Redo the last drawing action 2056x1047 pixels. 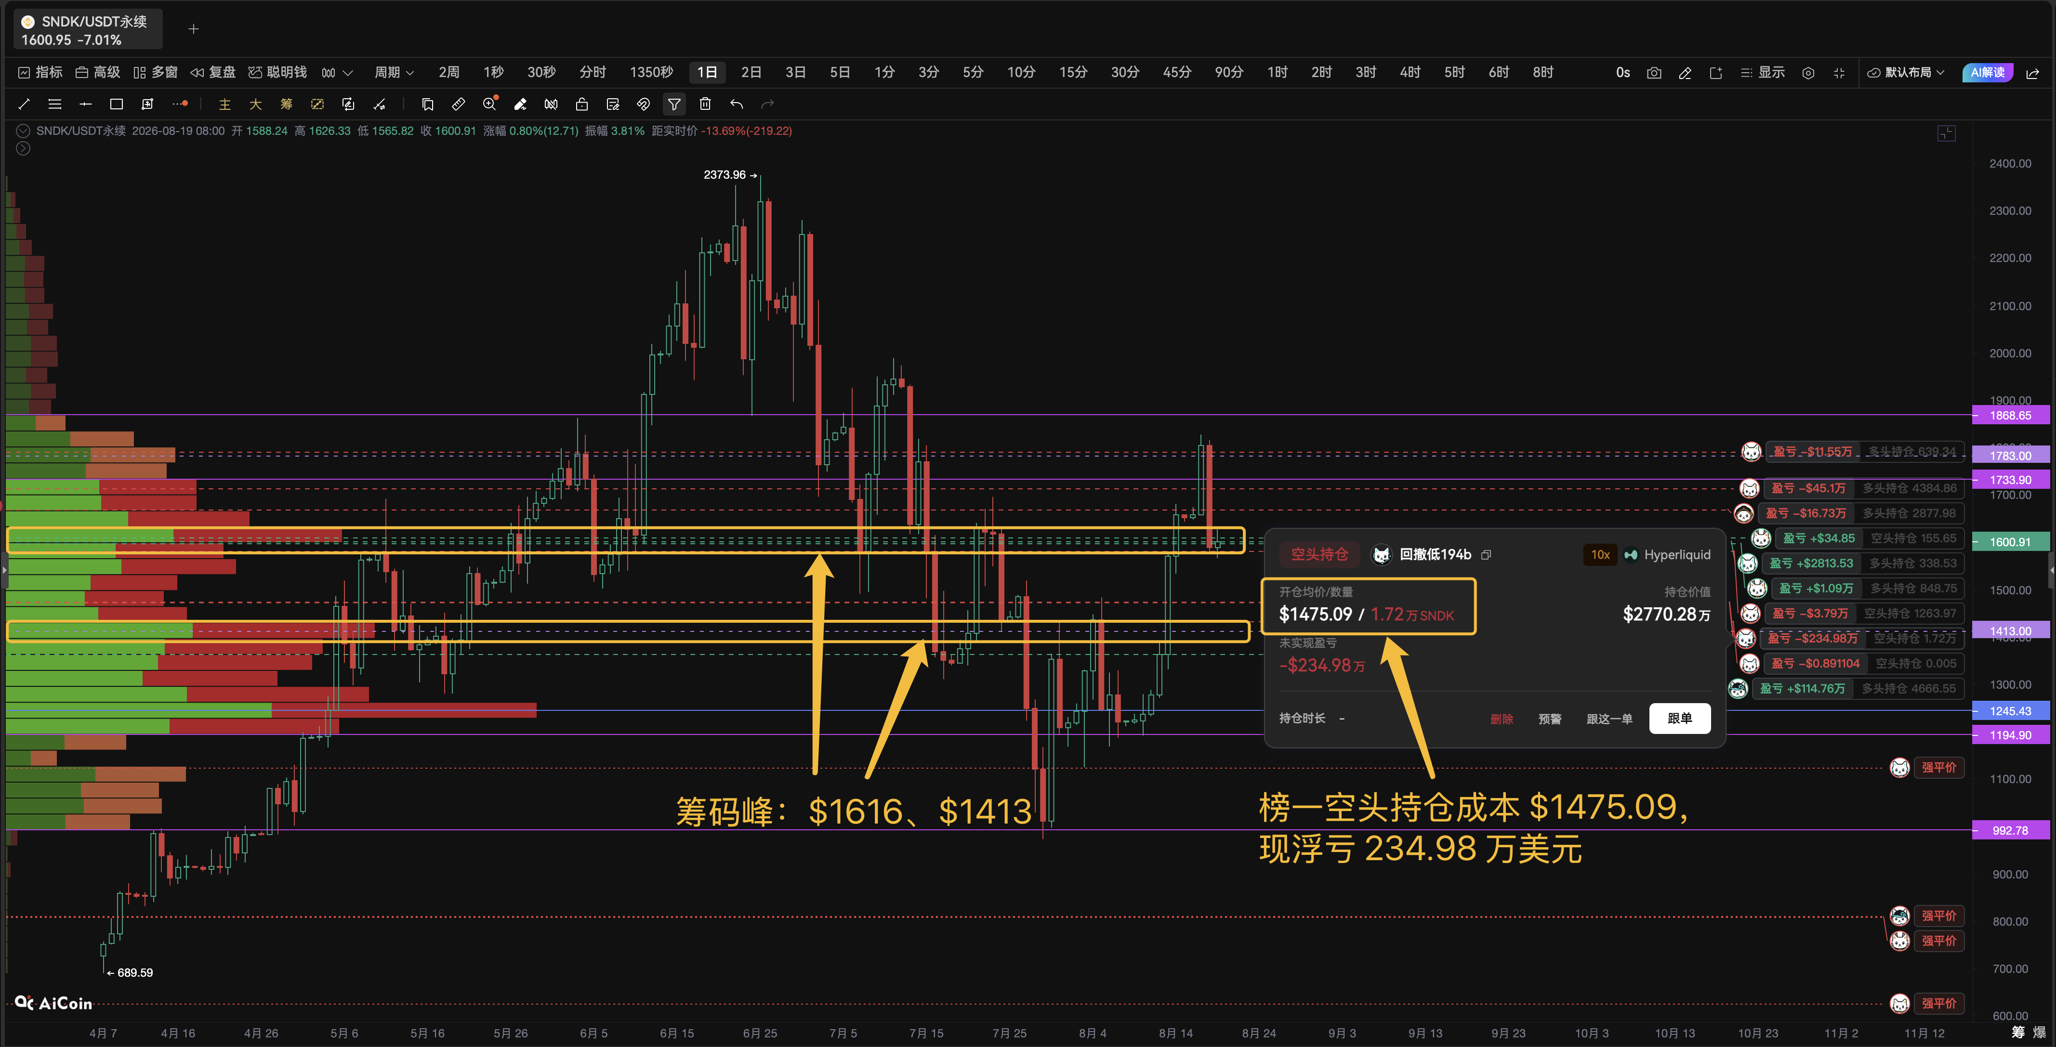tap(768, 104)
